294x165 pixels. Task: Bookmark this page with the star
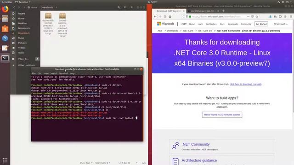(257, 16)
